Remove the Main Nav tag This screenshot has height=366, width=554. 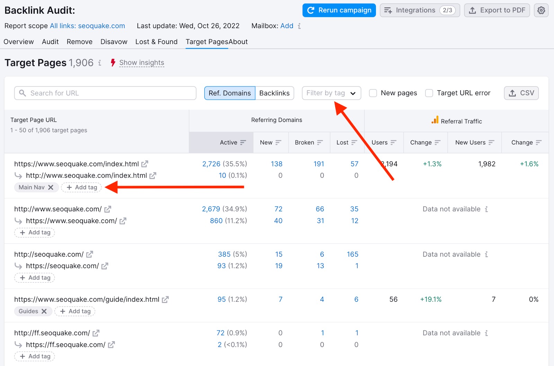click(51, 187)
